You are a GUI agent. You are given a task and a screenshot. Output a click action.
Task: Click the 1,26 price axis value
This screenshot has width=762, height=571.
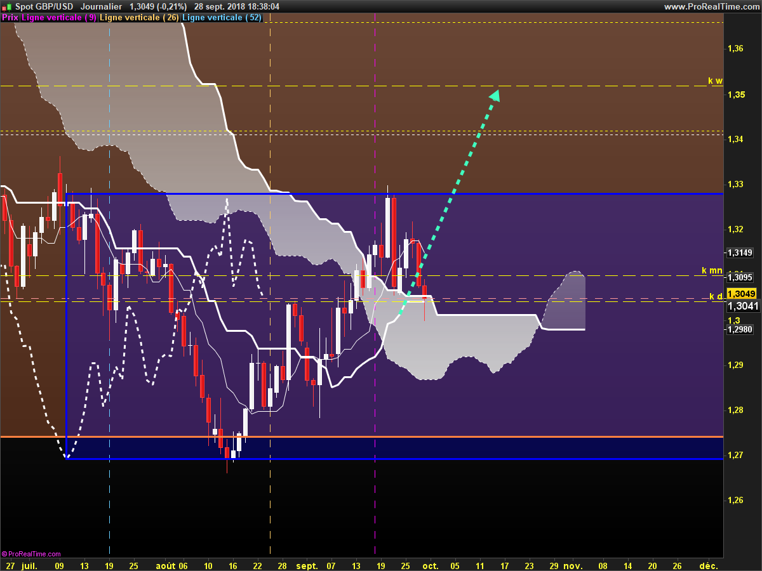[x=735, y=500]
